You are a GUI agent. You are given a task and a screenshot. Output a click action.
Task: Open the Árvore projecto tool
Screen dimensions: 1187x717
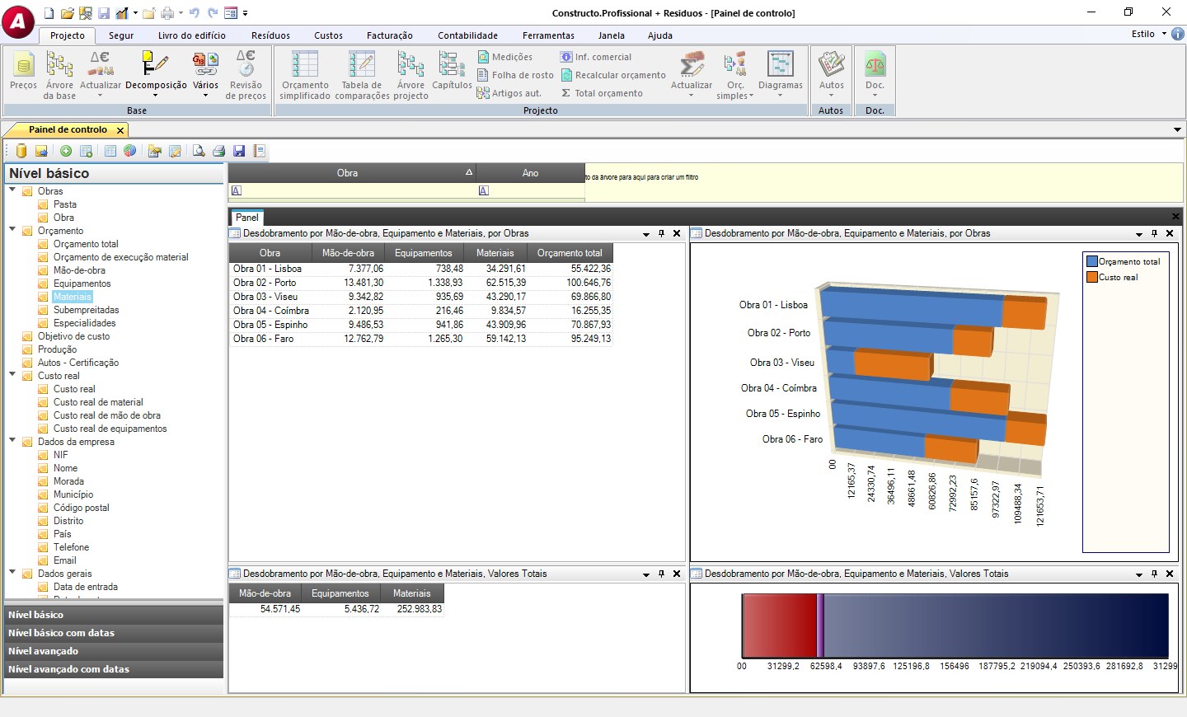pos(411,75)
